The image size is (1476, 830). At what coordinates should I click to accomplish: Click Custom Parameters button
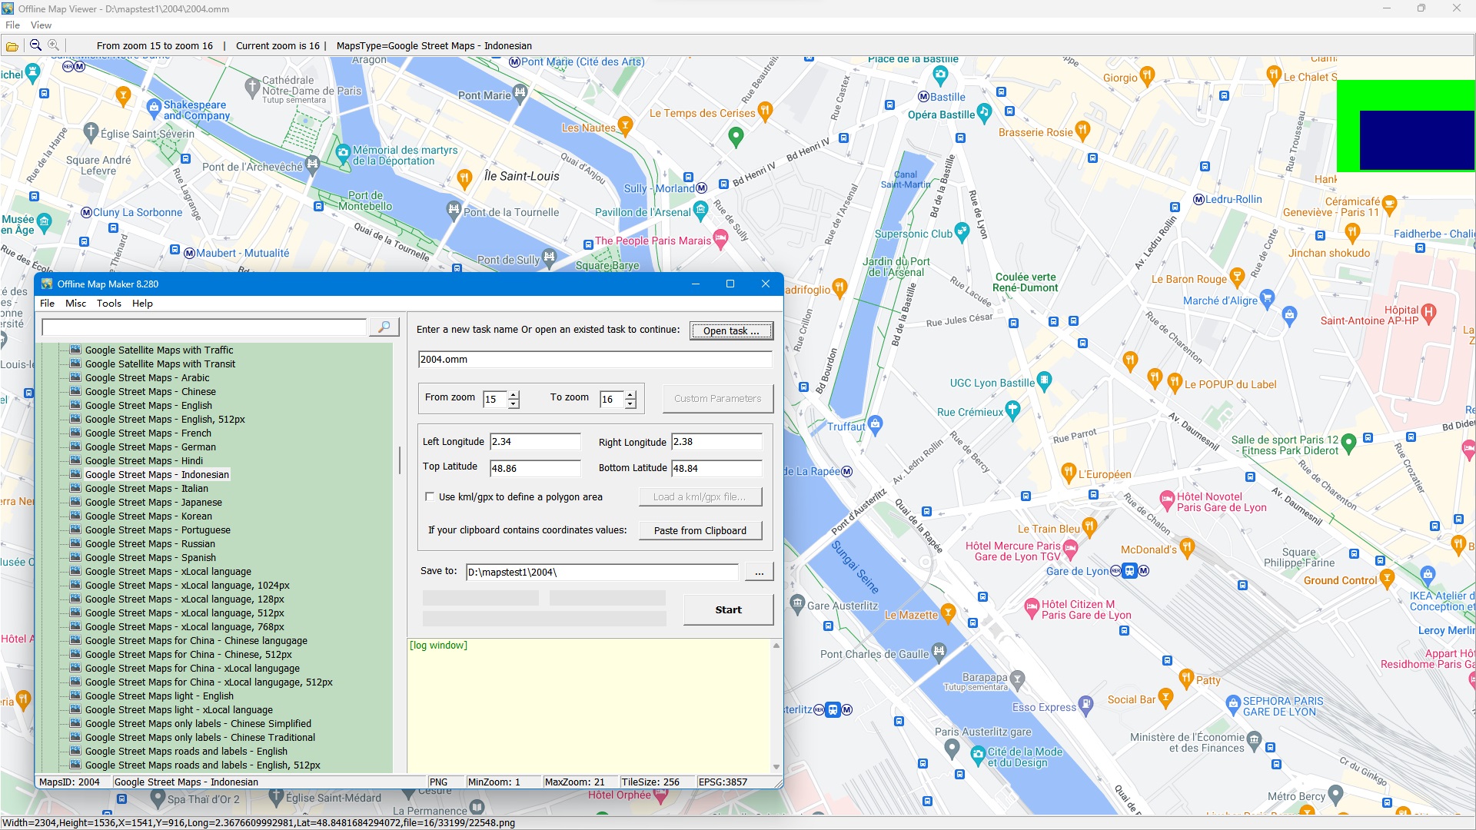tap(717, 398)
